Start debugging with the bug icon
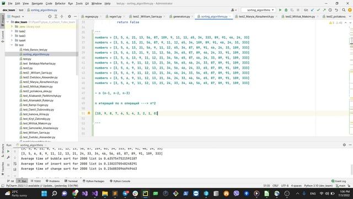This screenshot has height=199, width=353. point(286,10)
